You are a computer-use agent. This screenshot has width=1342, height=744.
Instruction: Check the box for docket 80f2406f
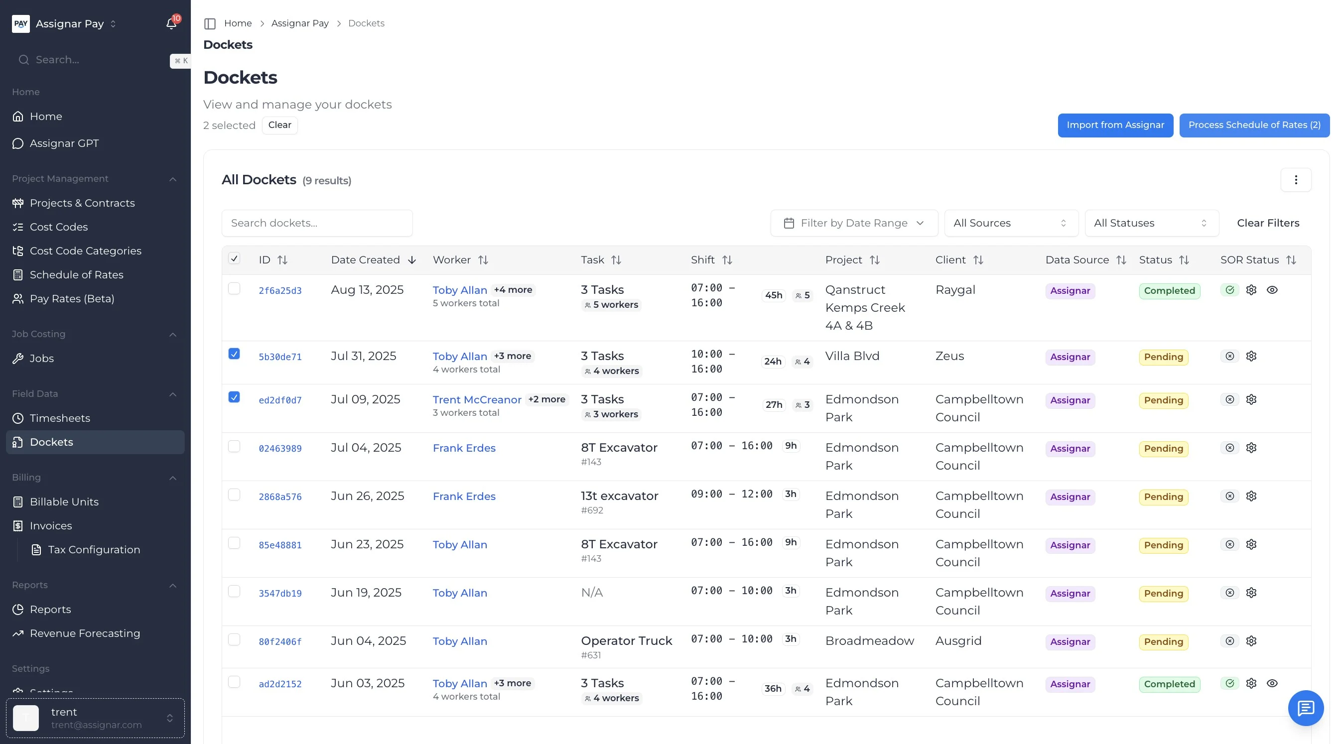[x=234, y=639]
